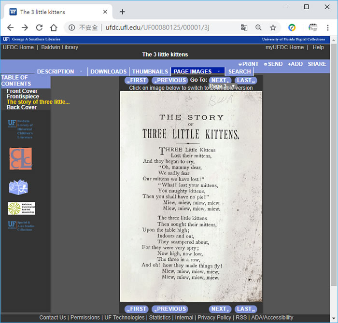Expand the Page Images tab dropdown arrow
338x323 pixels.
(x=218, y=71)
